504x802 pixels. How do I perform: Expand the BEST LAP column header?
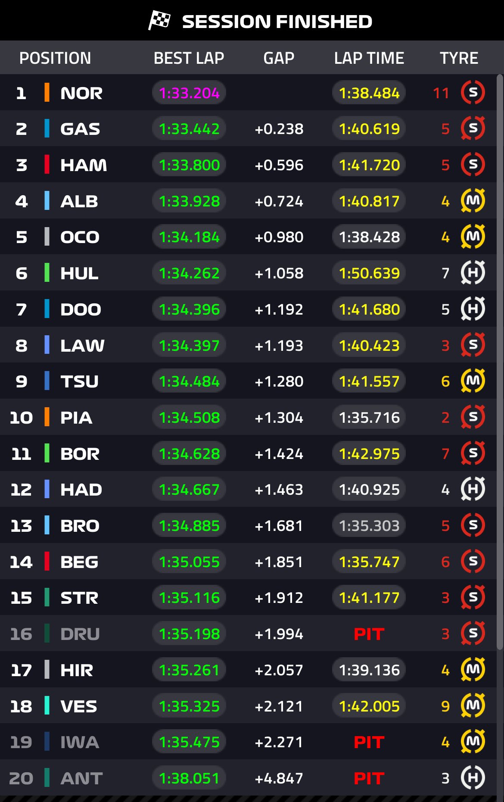coord(188,58)
